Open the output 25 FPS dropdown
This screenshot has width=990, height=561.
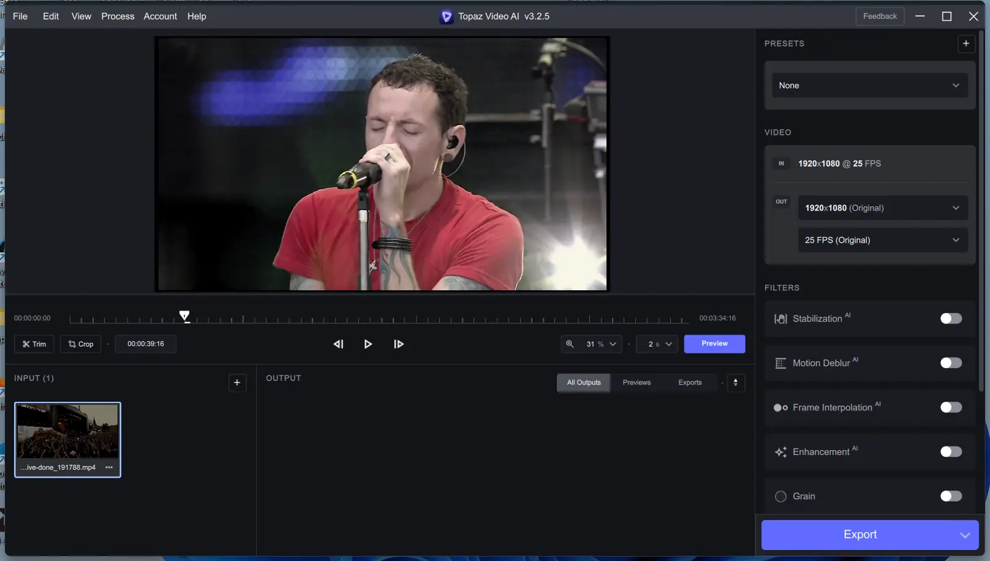point(883,240)
